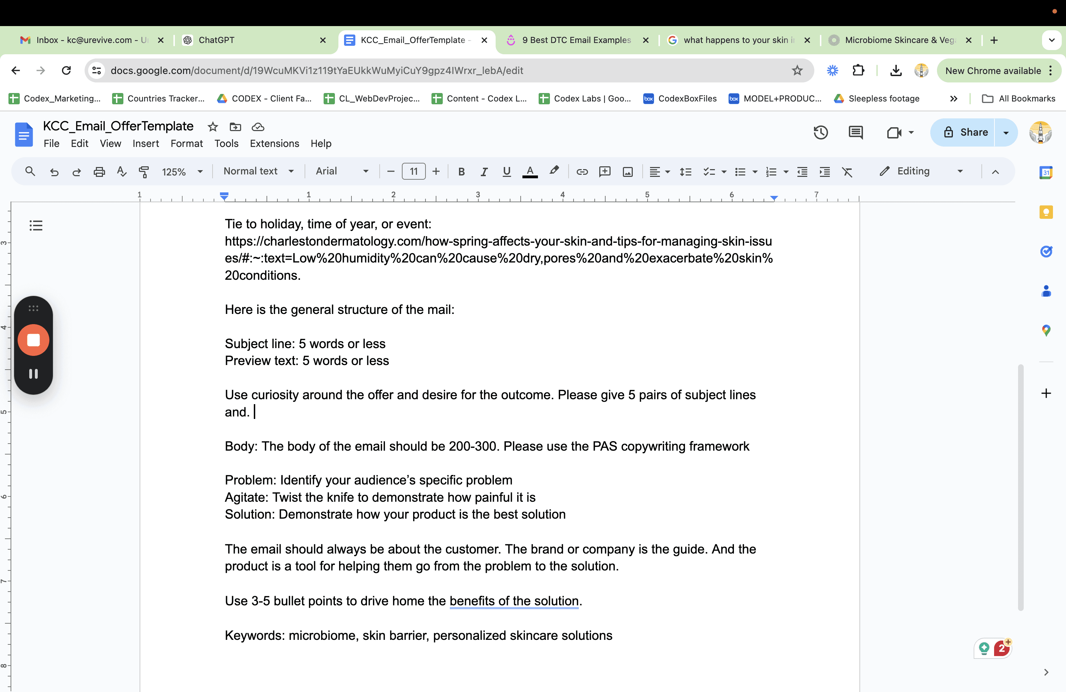This screenshot has width=1066, height=692.
Task: Stop the screen recording
Action: [x=33, y=340]
